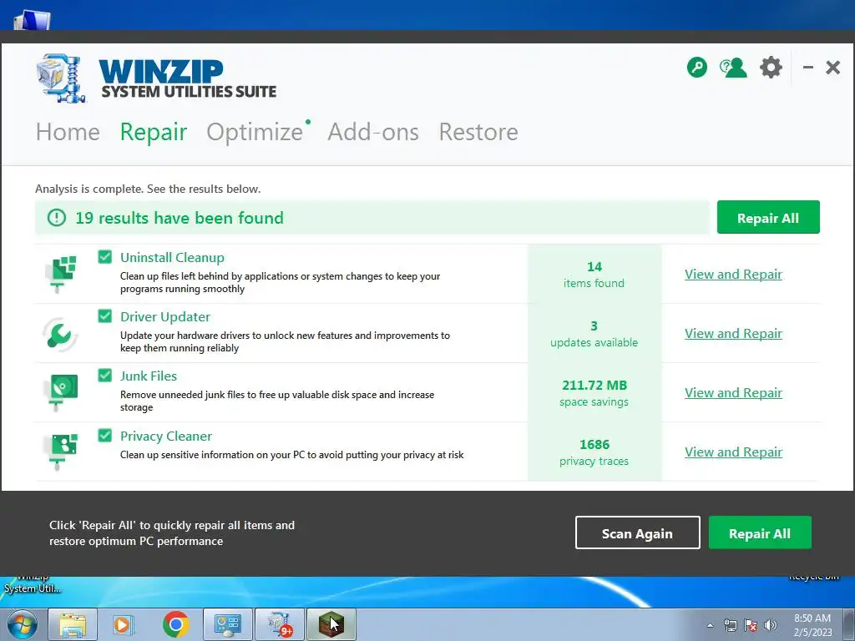Image resolution: width=855 pixels, height=641 pixels.
Task: Click the Privacy Cleaner title
Action: point(166,436)
